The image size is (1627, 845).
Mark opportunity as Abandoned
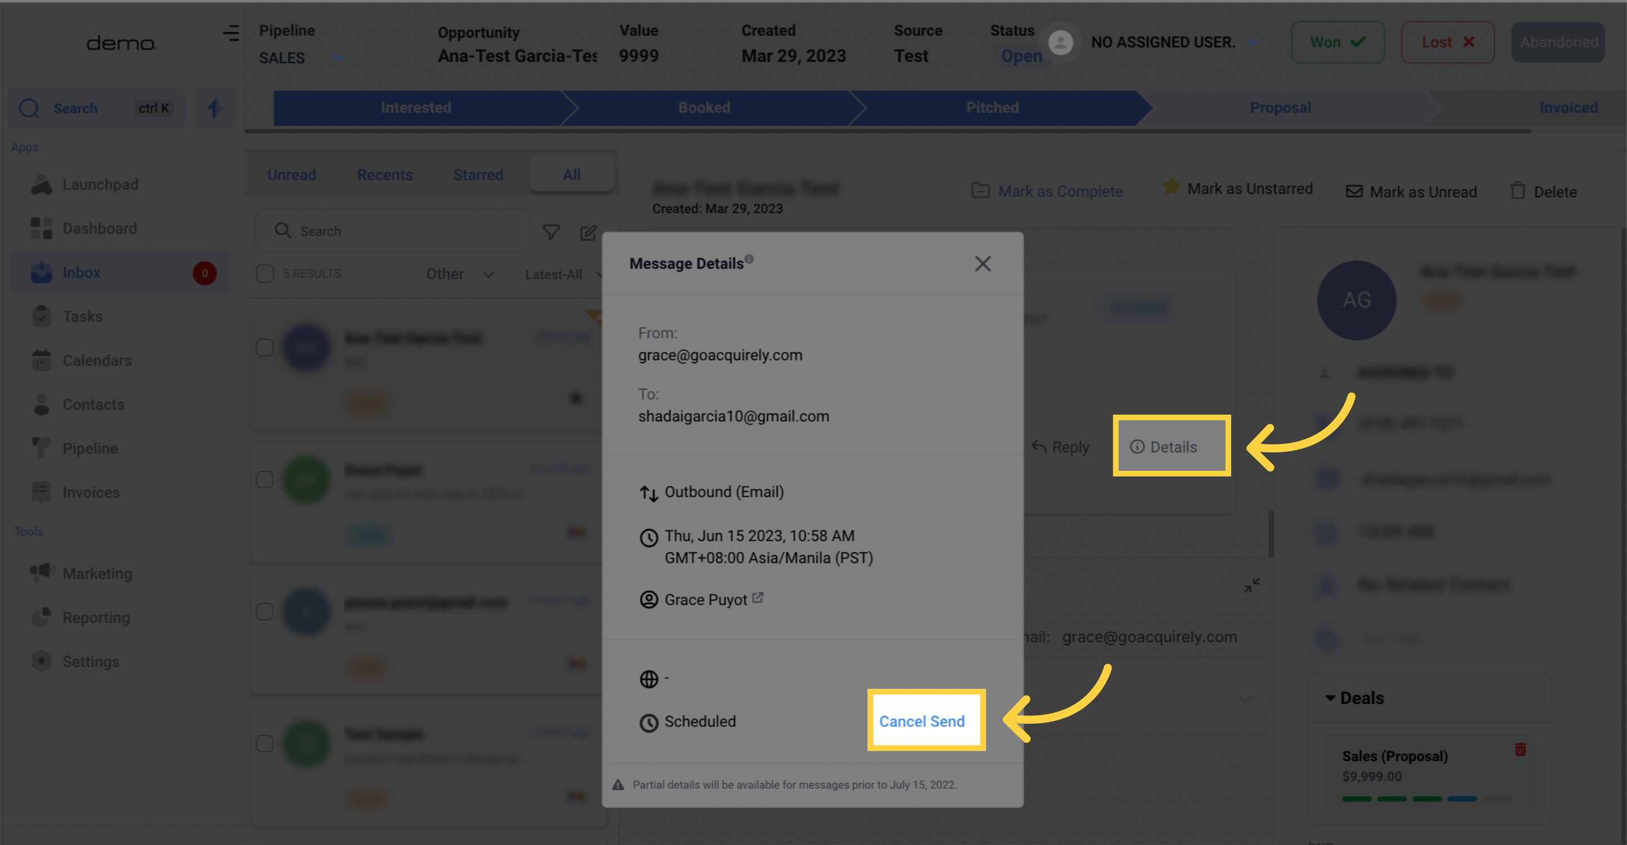click(x=1558, y=42)
